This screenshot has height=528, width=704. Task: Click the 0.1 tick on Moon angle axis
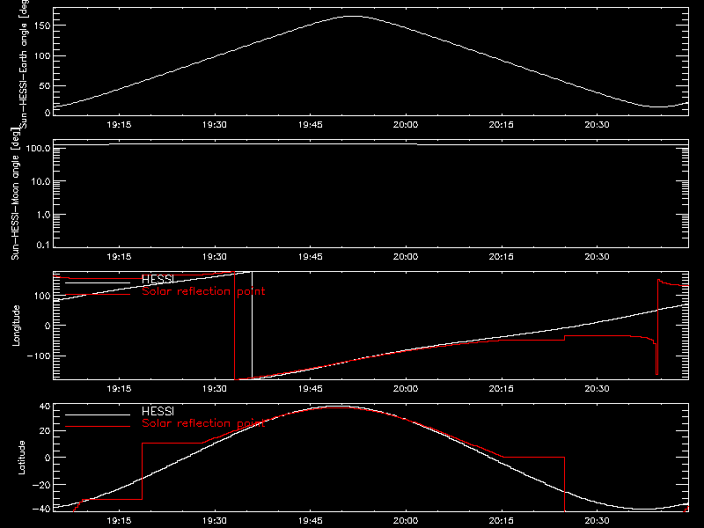[x=43, y=245]
